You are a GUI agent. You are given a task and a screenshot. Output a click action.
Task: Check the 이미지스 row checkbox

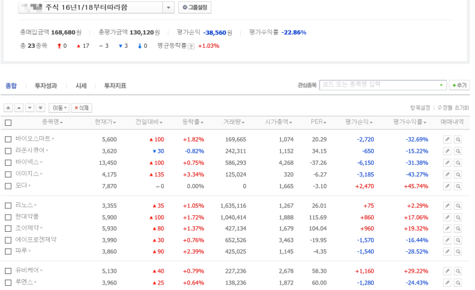pos(8,175)
